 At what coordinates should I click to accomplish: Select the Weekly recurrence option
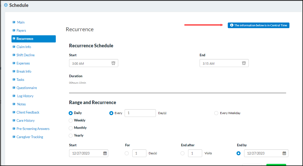tap(71, 120)
